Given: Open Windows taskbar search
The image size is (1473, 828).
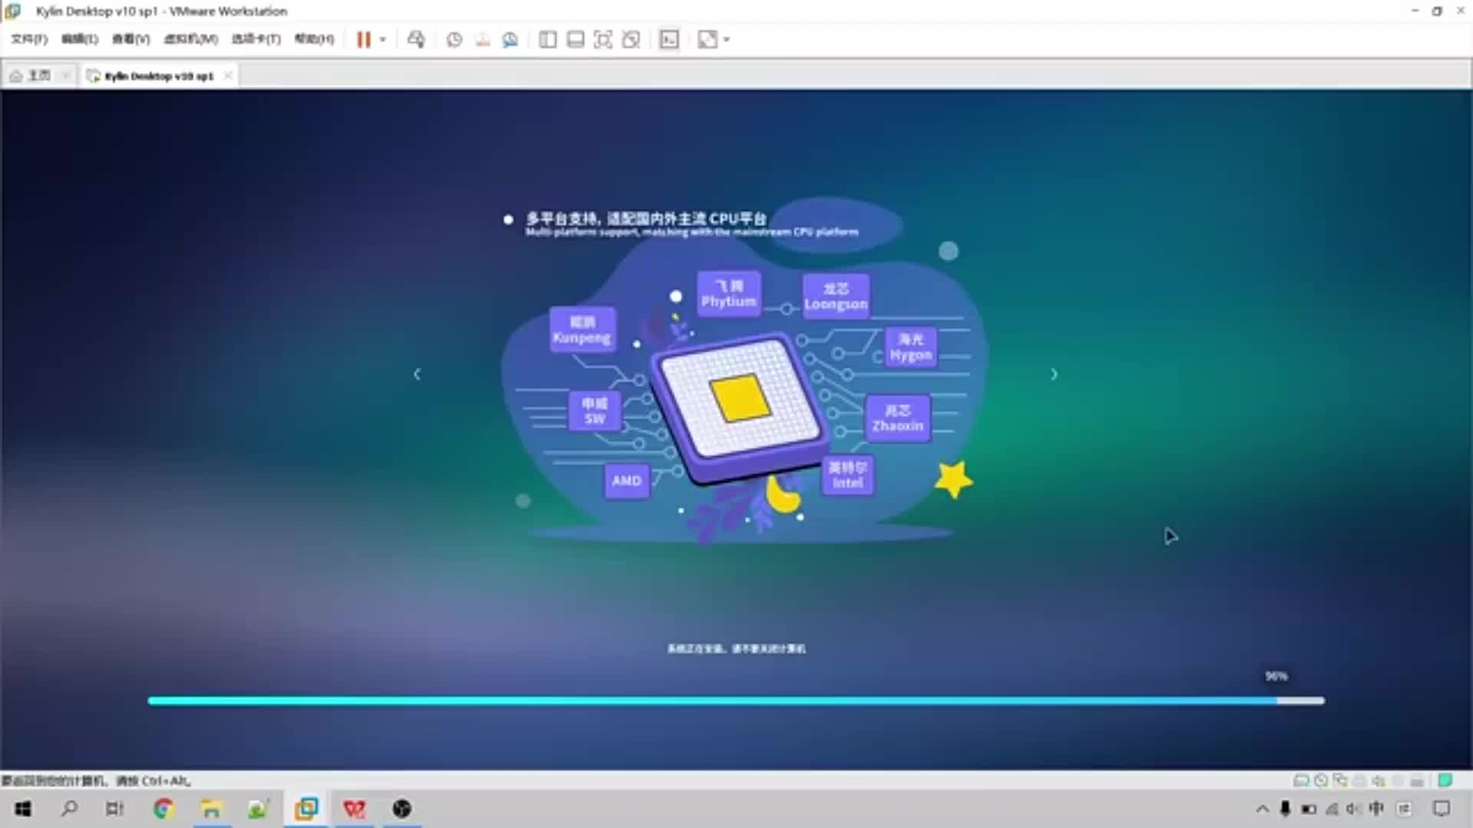Looking at the screenshot, I should (x=69, y=809).
